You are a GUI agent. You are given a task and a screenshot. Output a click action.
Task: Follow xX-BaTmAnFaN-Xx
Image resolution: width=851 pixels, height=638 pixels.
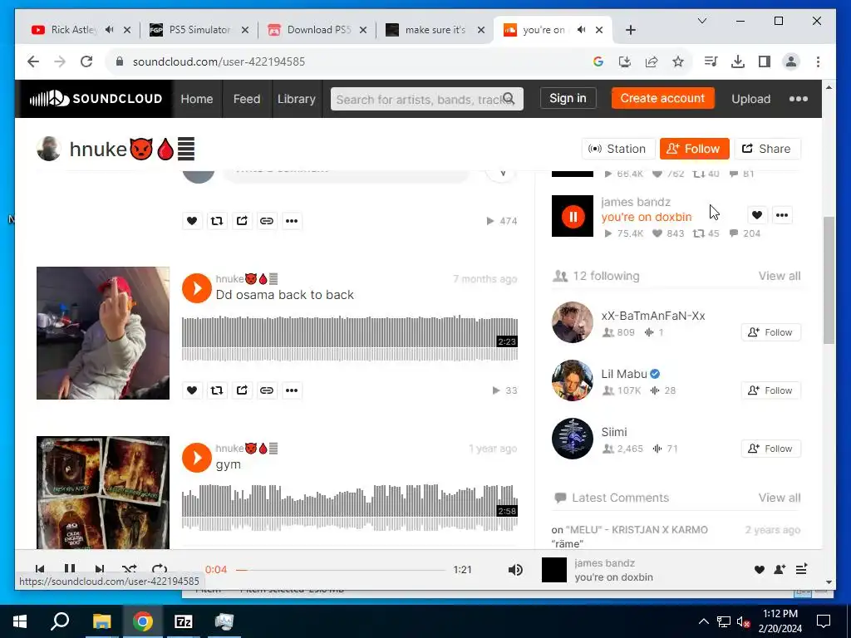point(770,332)
